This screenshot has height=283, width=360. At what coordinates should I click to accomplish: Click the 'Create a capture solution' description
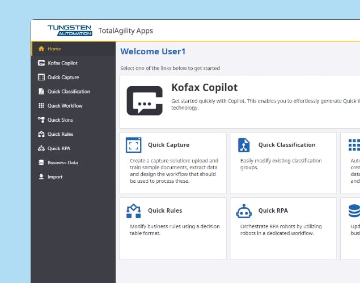174,171
